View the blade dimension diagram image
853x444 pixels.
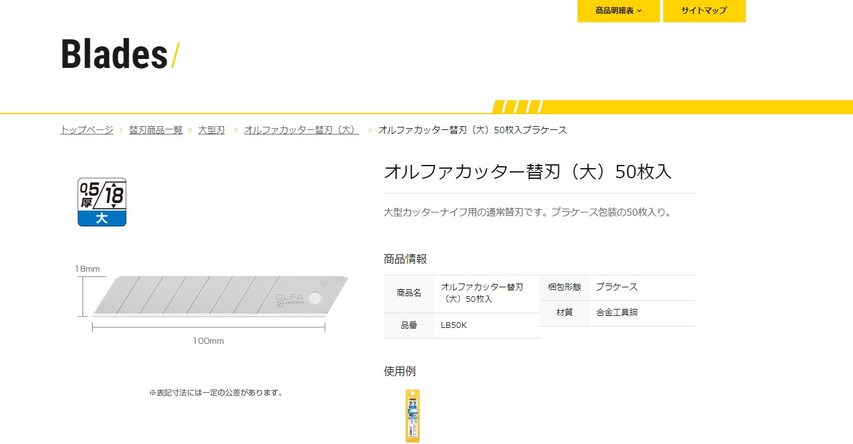[211, 304]
